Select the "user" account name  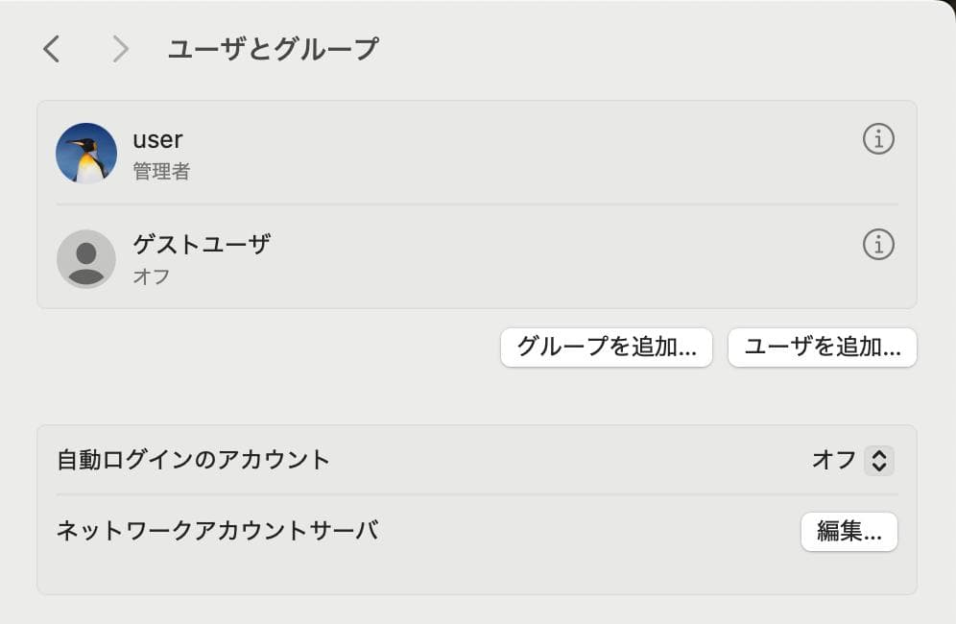click(x=157, y=139)
